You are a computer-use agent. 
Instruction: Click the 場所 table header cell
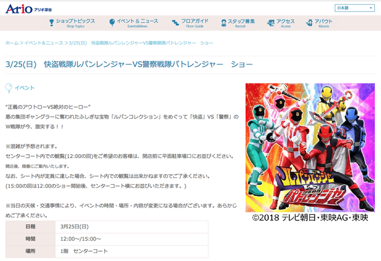pyautogui.click(x=30, y=251)
